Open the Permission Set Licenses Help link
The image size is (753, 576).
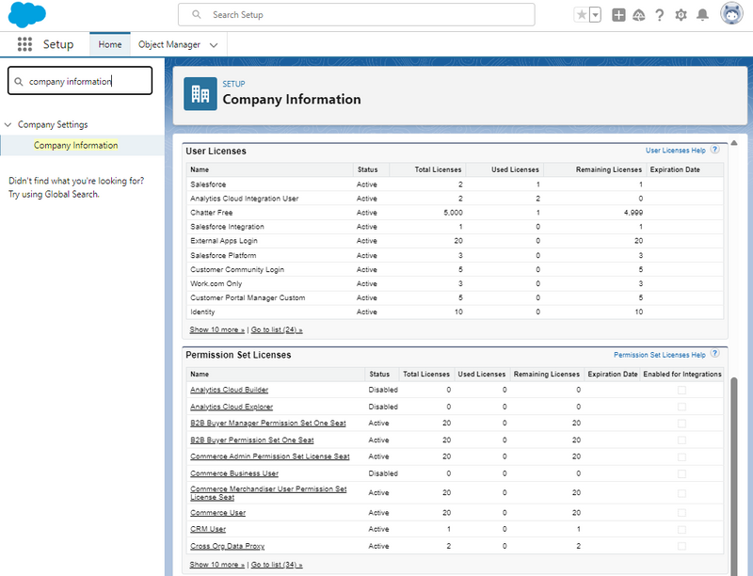[660, 355]
